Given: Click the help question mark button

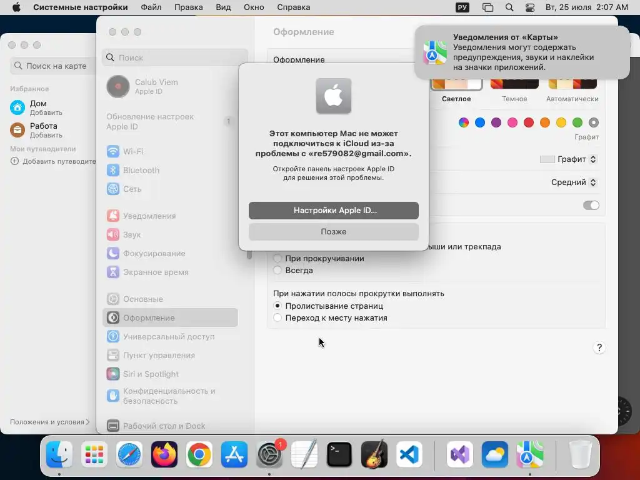Looking at the screenshot, I should click(599, 347).
